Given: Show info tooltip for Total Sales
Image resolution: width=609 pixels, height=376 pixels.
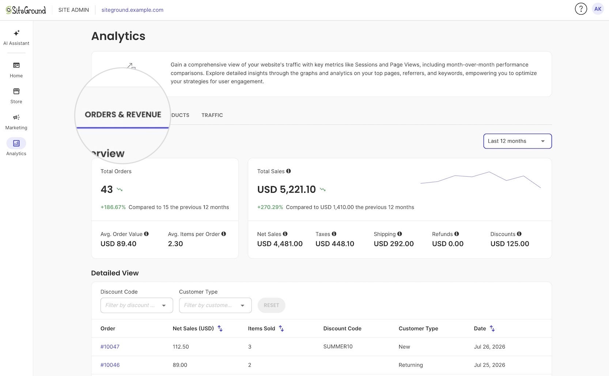Looking at the screenshot, I should [288, 171].
